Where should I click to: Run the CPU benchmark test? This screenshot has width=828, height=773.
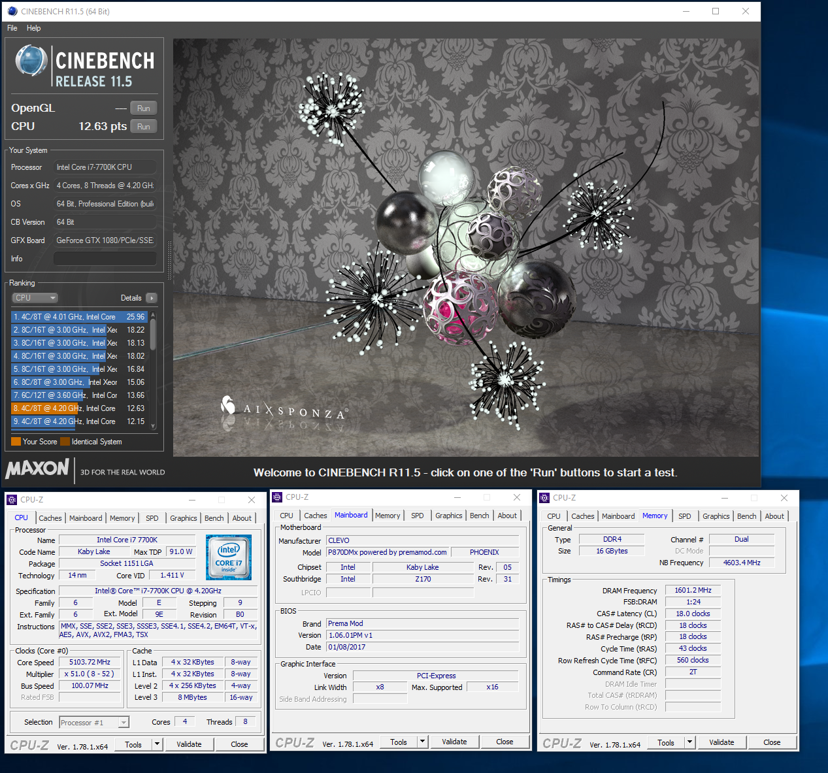[x=144, y=127]
